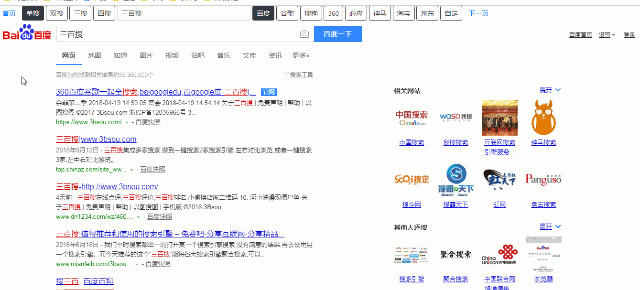Switch to the 网页 tab
The image size is (640, 290).
pyautogui.click(x=69, y=55)
